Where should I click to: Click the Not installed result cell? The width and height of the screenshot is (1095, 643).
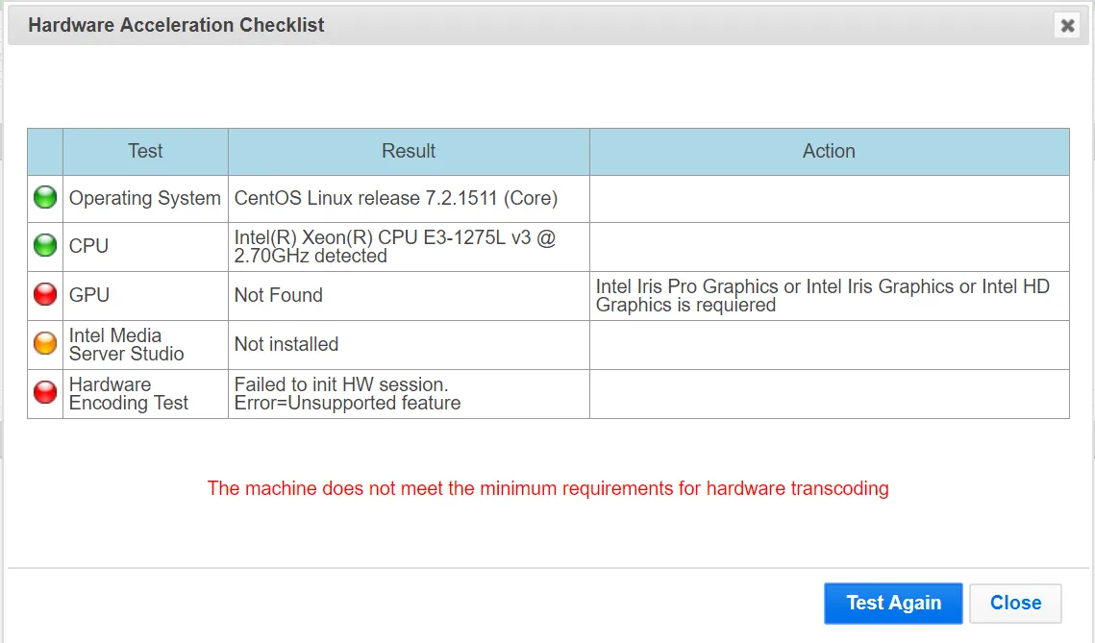coord(409,344)
